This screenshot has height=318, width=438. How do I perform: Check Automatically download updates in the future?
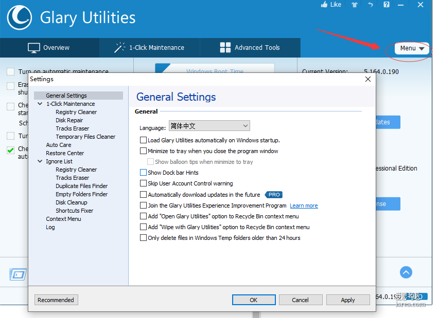click(x=143, y=194)
